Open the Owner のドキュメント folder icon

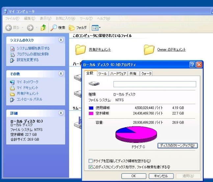149,50
